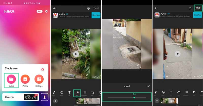203x106 pixels.
Task: Play the garden clip preview
Action: pos(76,54)
